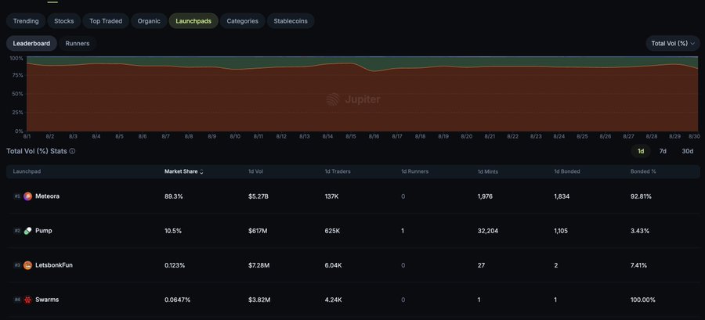Click LetsbonkFun's 0.123% market share
705x320 pixels.
tap(175, 265)
